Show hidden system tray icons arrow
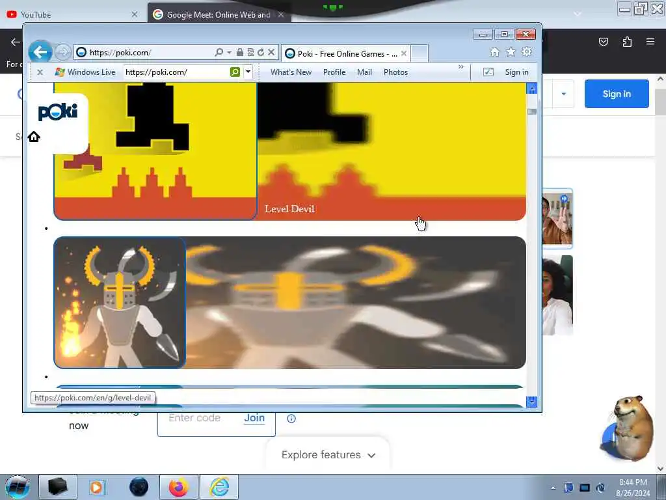This screenshot has width=666, height=500. coord(553,488)
